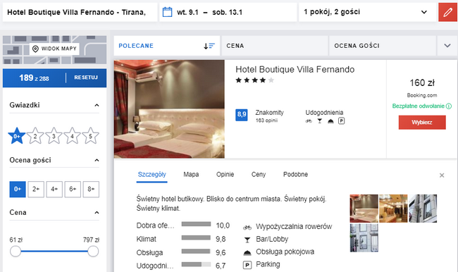This screenshot has width=458, height=272.
Task: Click the bicycle amenity icon under Udogodnienia
Action: click(x=309, y=121)
